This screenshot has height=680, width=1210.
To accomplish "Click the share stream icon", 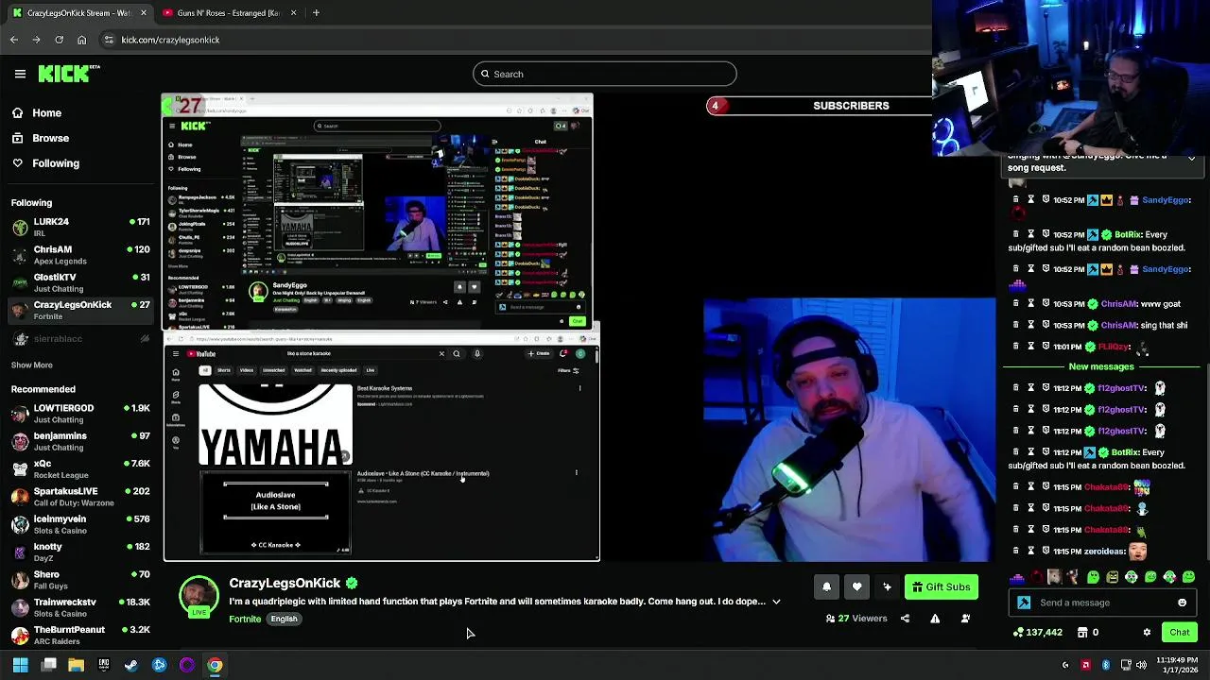I will tap(905, 619).
